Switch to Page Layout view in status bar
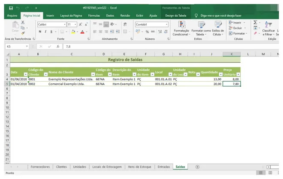Image resolution: width=283 pixels, height=179 pixels. [x=270, y=173]
